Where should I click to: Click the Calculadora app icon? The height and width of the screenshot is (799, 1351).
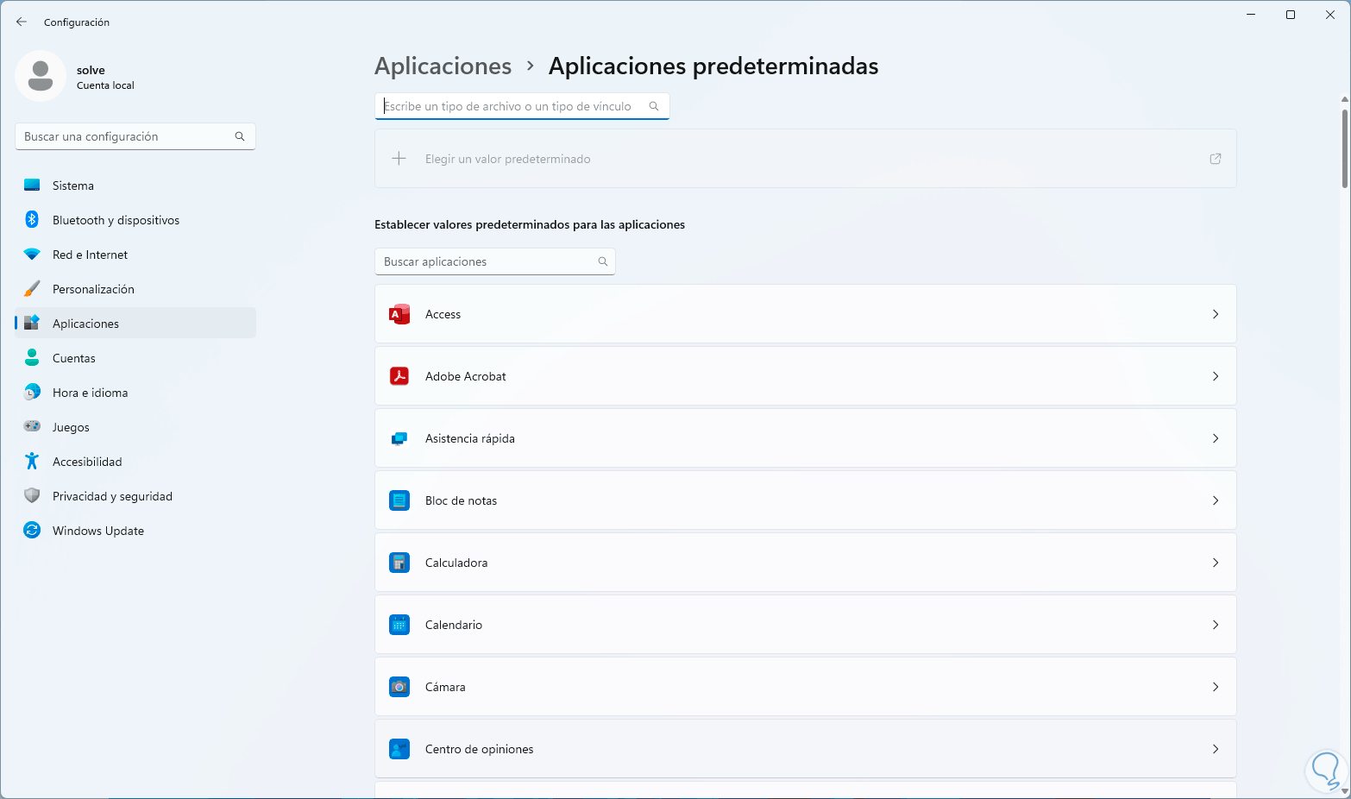coord(399,563)
